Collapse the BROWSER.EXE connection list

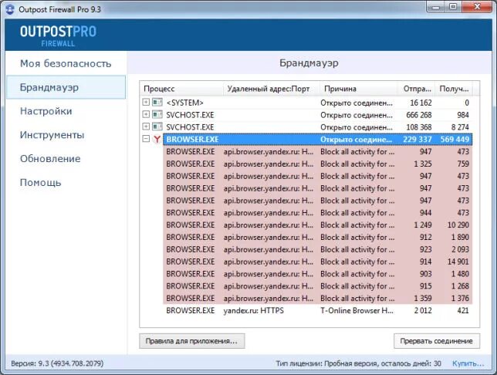click(x=146, y=139)
